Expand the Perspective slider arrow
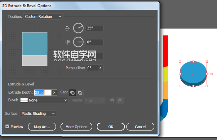The width and height of the screenshot is (217, 140). 100,68
